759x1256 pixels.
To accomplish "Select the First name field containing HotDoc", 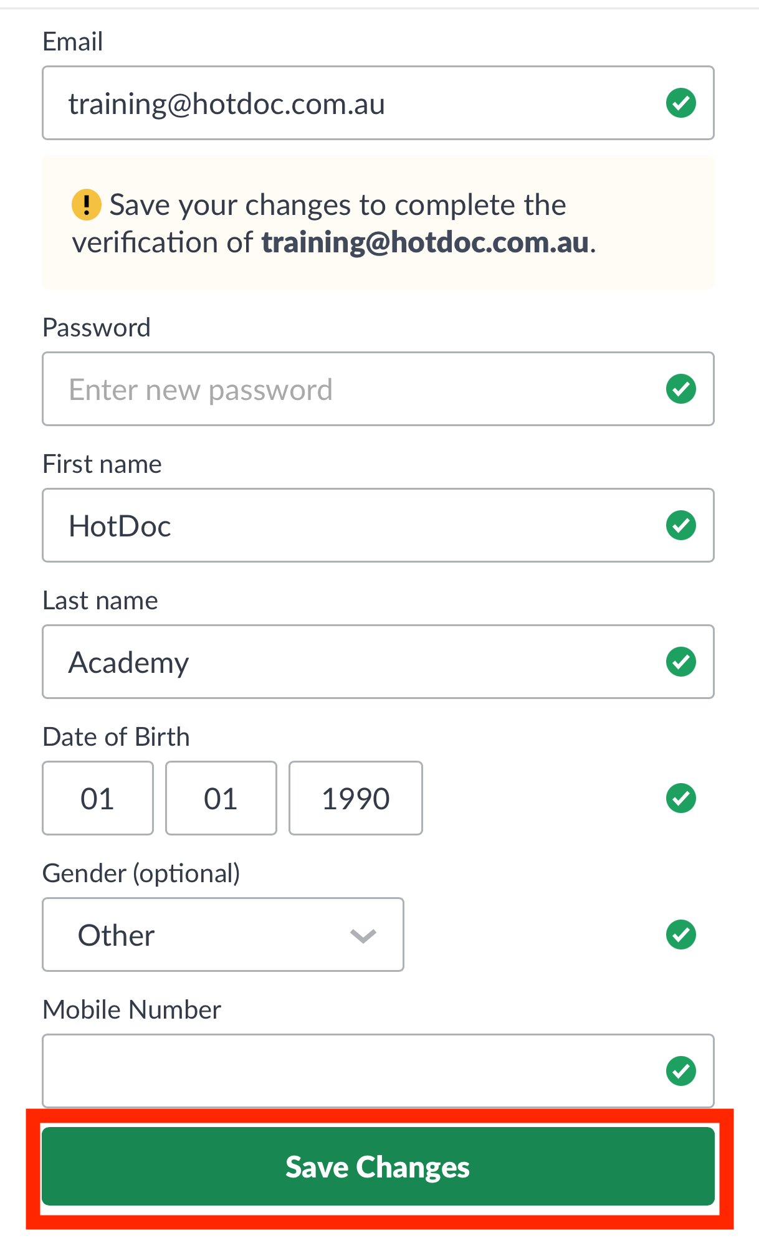I will [378, 525].
